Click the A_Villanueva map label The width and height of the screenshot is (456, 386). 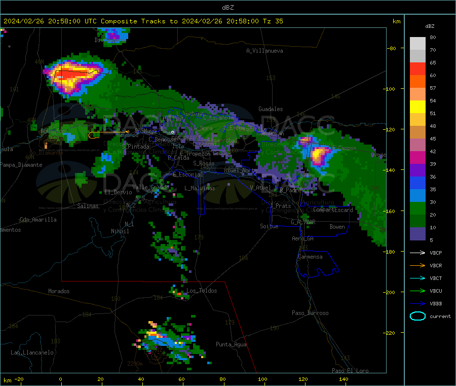[264, 51]
